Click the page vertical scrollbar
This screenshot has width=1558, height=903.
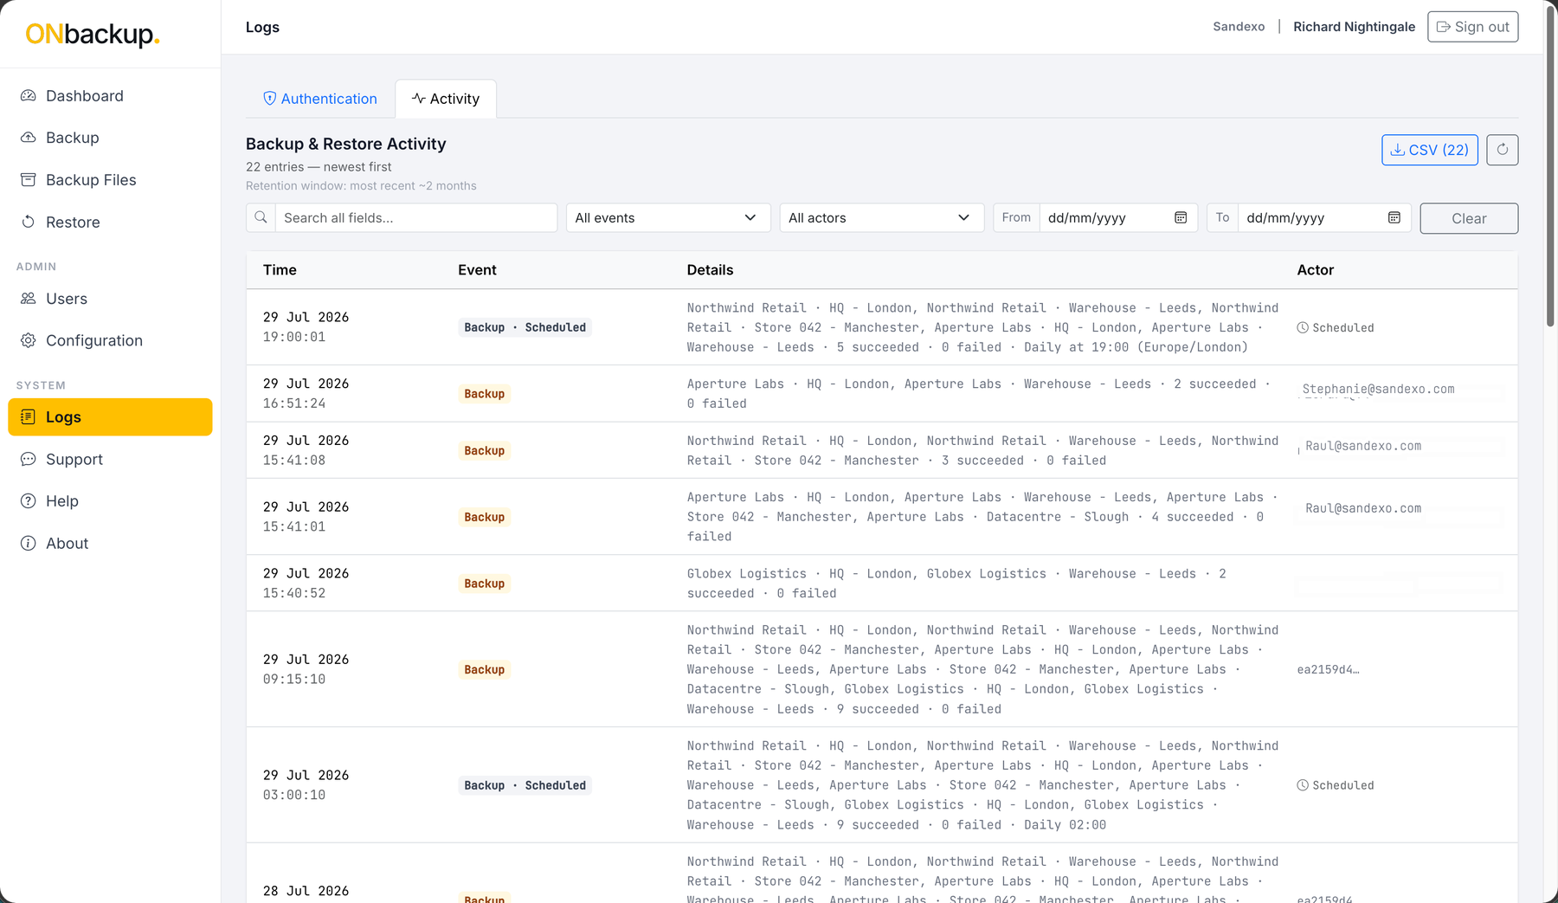click(1550, 164)
